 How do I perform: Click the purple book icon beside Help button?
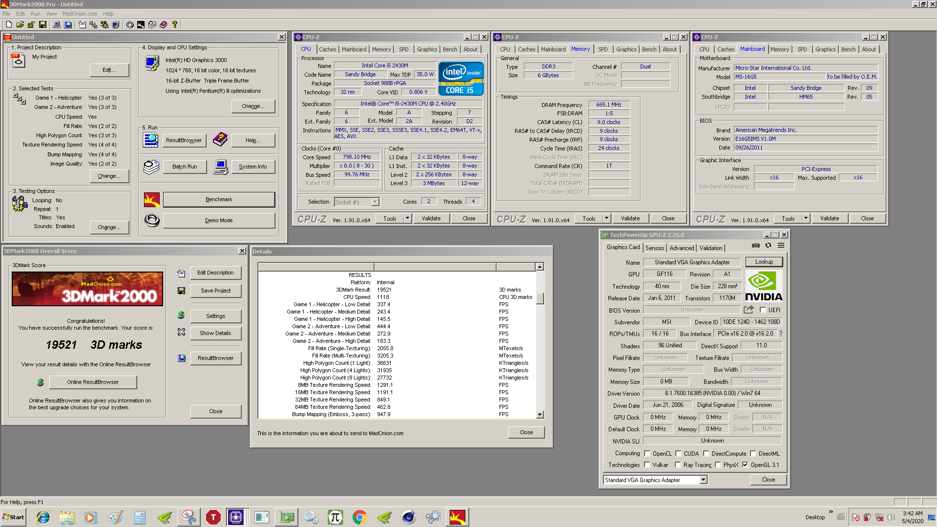click(x=220, y=139)
